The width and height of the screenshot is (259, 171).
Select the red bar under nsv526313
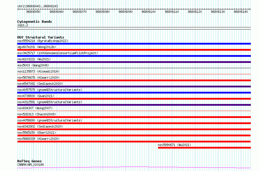134,117
